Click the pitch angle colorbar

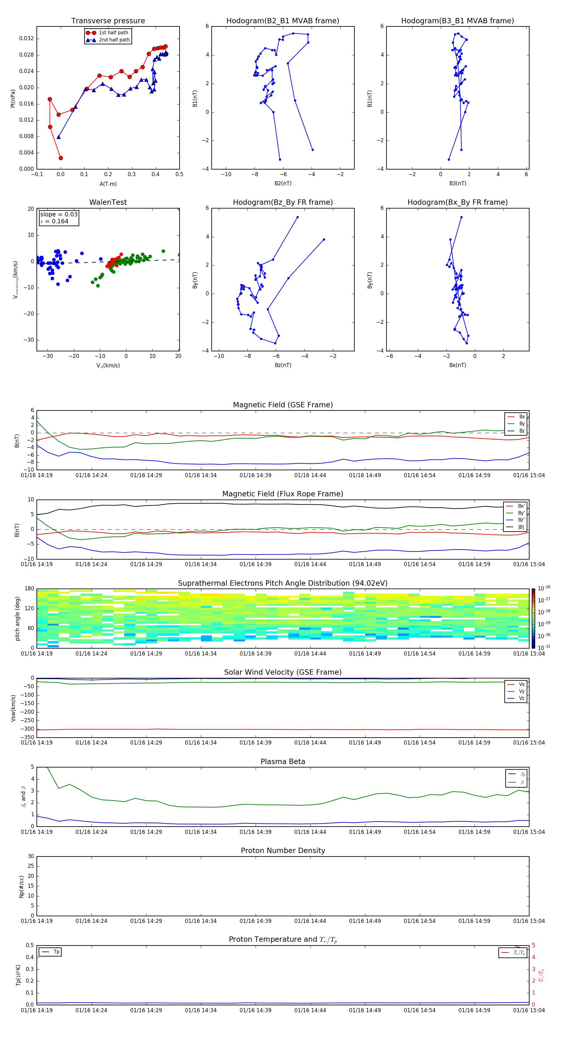(x=533, y=618)
